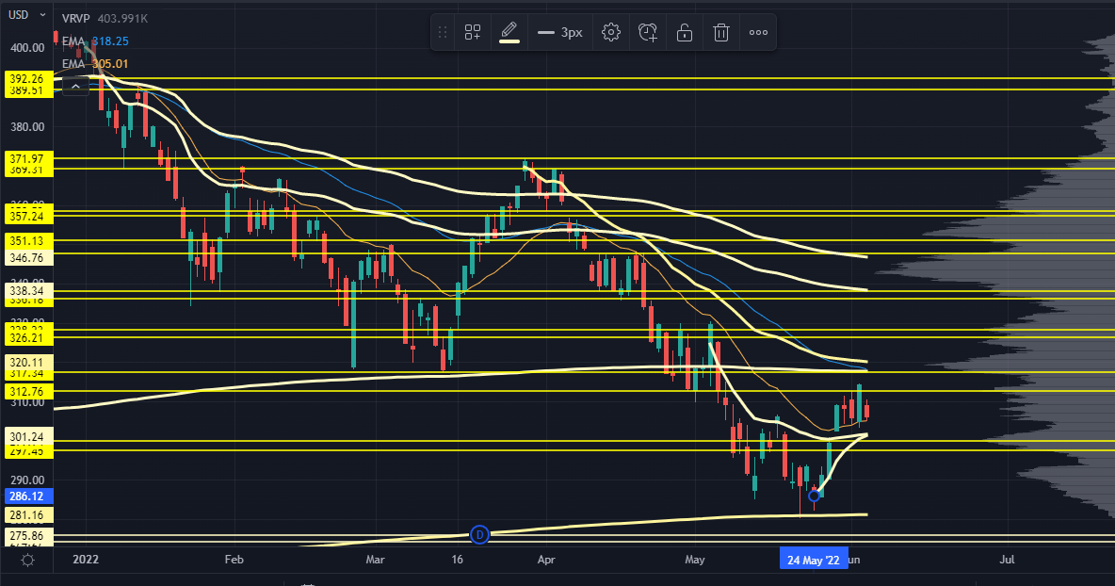The image size is (1115, 586).
Task: Click the 312.76 price label
Action: click(27, 391)
